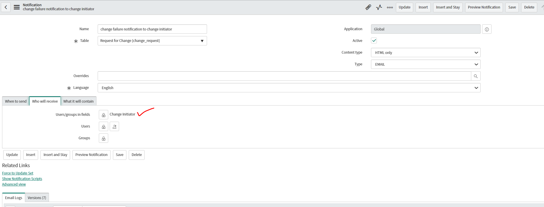Click the bottom Update button

[x=12, y=155]
